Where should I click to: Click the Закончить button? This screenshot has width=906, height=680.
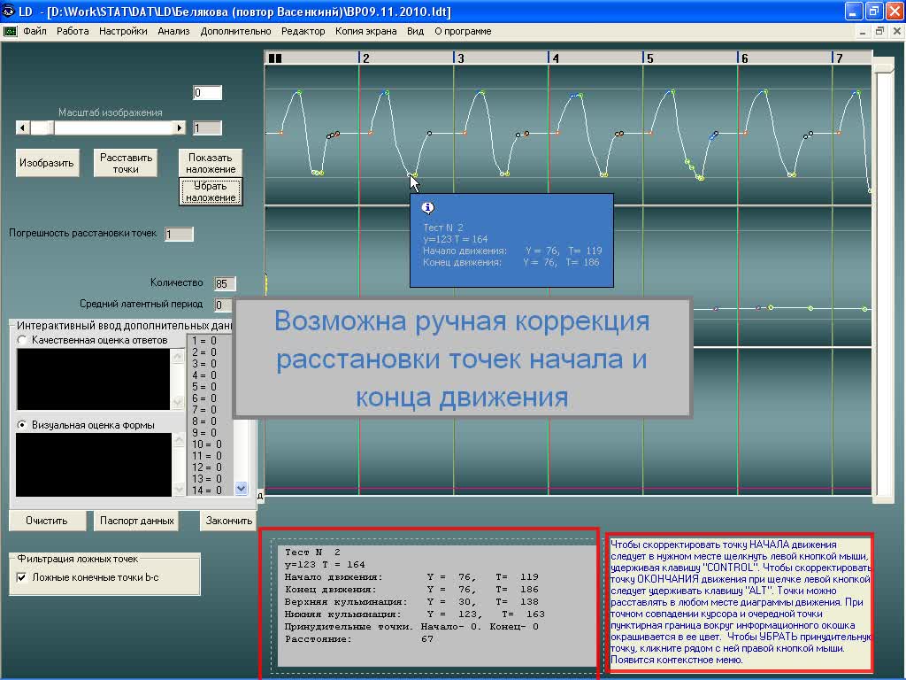coord(229,521)
